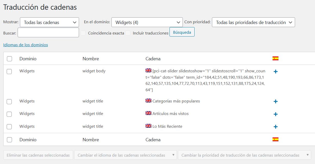Viewport: 315px width, 164px height.
Task: Open 'Todas las prioridades de traducción' dropdown
Action: pyautogui.click(x=253, y=22)
